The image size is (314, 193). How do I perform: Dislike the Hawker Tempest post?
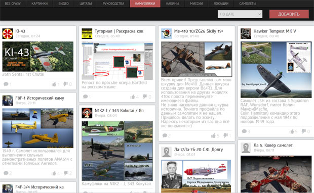[306, 131]
